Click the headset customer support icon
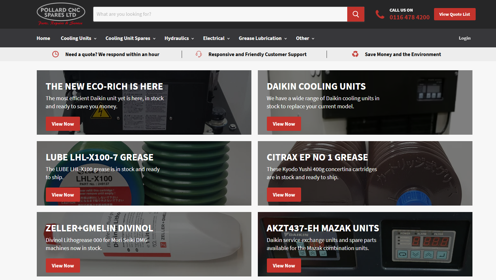Viewport: 496px width, 280px height. point(199,54)
